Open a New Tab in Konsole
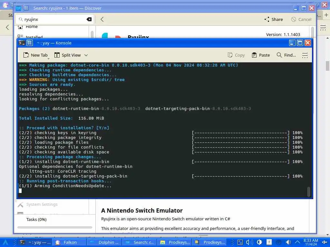 (35, 55)
